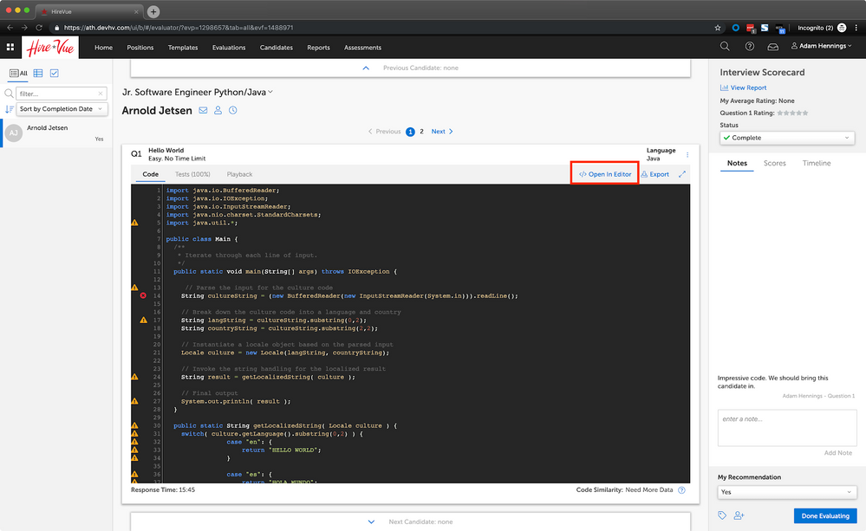Viewport: 866px width, 531px height.
Task: Open the inbox tray icon
Action: [773, 47]
